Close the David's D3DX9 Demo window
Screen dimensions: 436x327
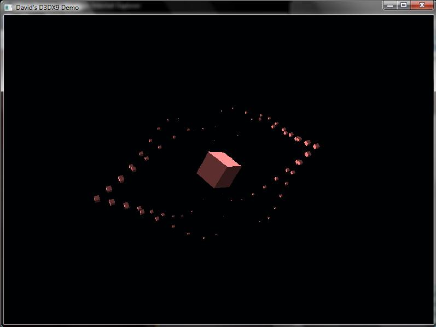pos(422,5)
